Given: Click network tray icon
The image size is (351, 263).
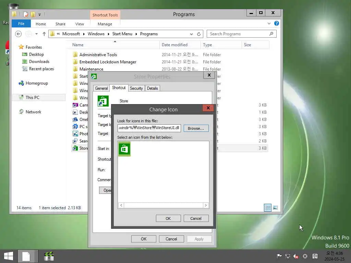Looking at the screenshot, I should coord(288,256).
